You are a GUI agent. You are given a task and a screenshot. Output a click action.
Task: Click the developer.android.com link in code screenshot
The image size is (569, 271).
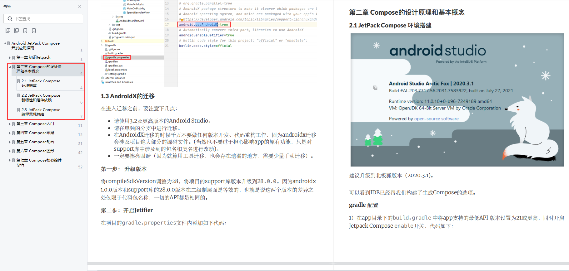[250, 19]
